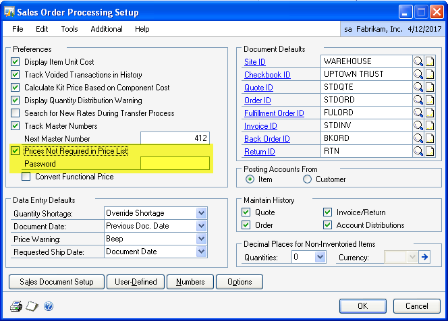Enable Search for New Rates During Transfer Process

(x=15, y=113)
